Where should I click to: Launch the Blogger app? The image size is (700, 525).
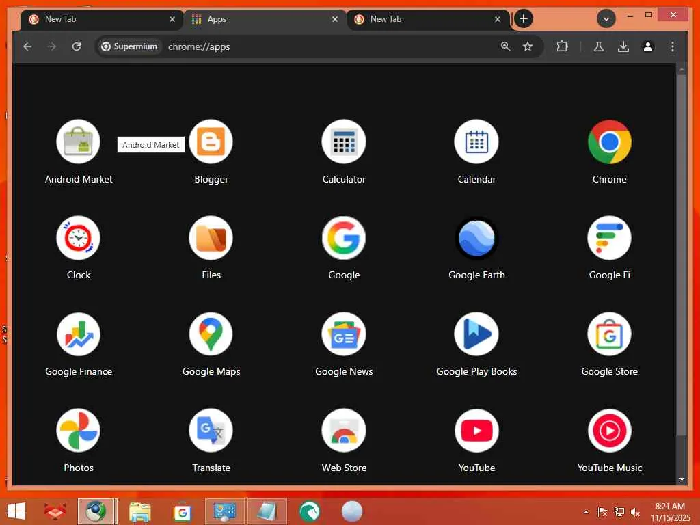211,142
